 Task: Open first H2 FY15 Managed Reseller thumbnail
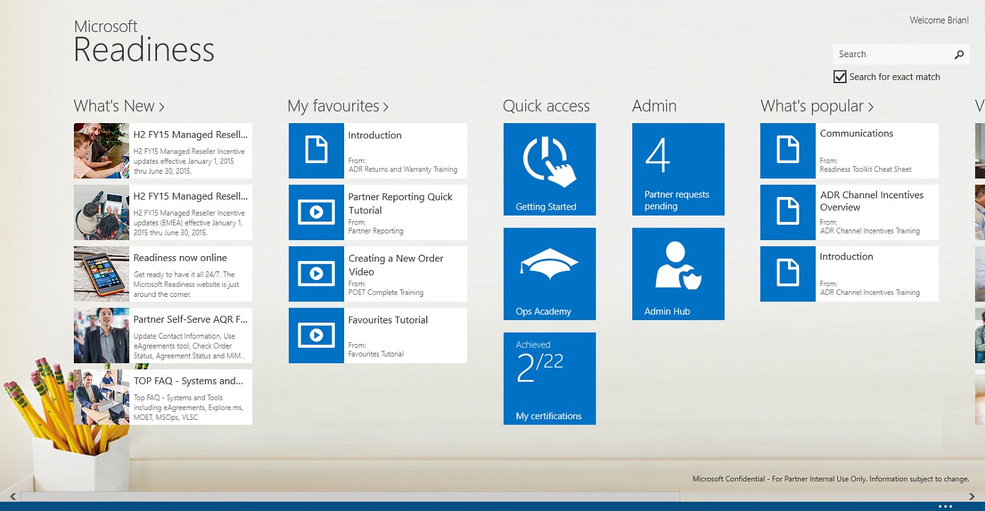coord(101,150)
